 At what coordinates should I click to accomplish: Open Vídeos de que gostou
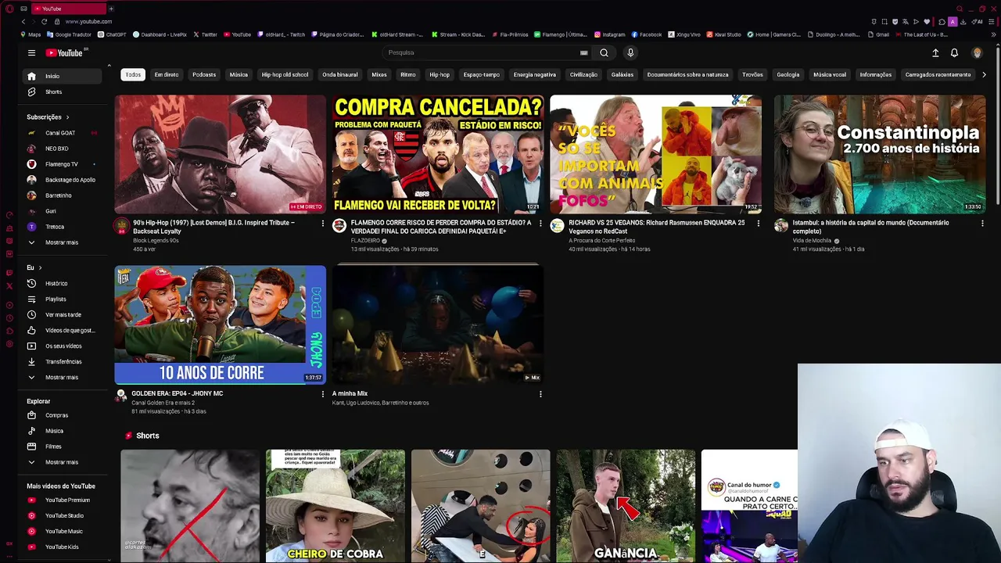tap(63, 330)
